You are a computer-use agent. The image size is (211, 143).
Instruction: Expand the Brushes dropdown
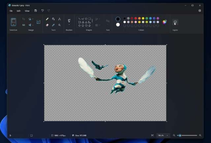pyautogui.click(x=69, y=25)
